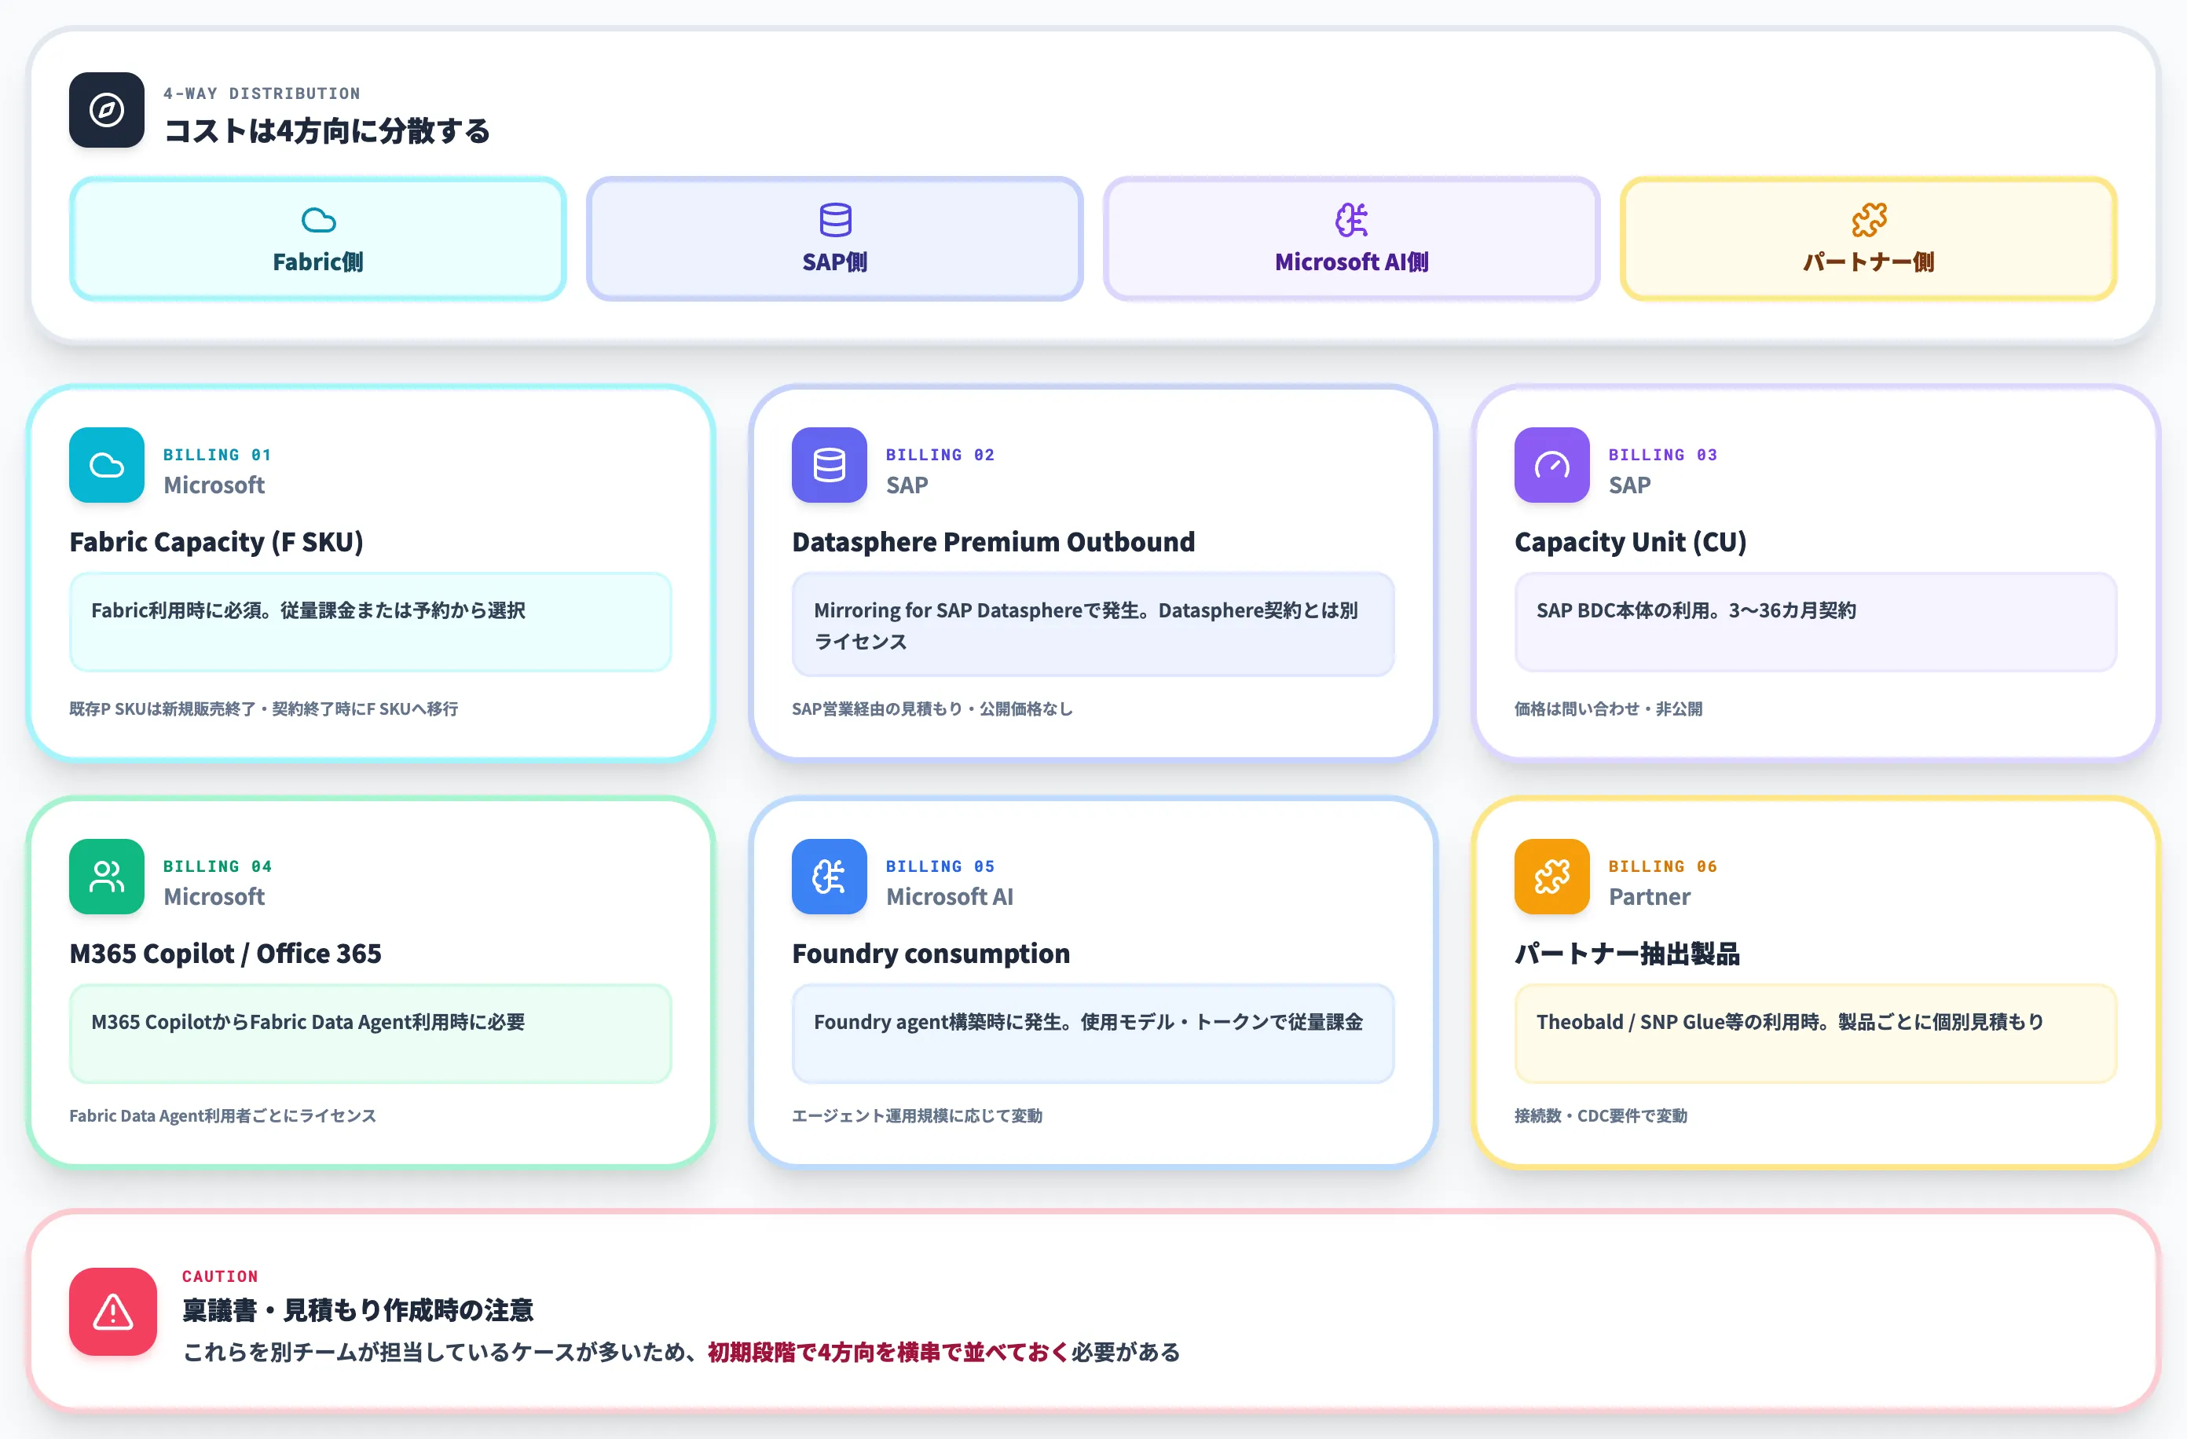Click the compass icon beside 4-WAY DISTRIBUTION
The height and width of the screenshot is (1439, 2187).
pos(107,110)
